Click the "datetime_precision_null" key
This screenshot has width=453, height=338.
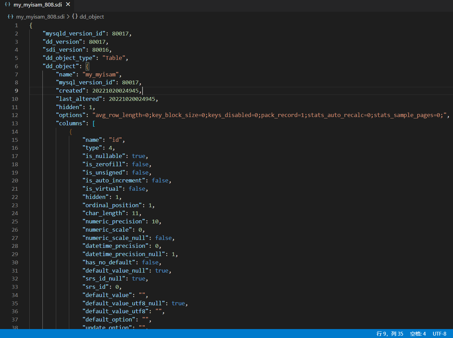[x=124, y=254]
